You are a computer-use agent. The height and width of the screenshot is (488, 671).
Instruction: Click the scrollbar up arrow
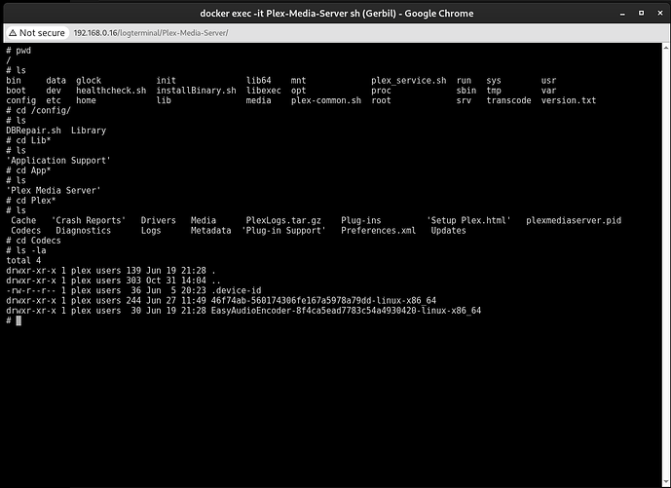(x=666, y=46)
